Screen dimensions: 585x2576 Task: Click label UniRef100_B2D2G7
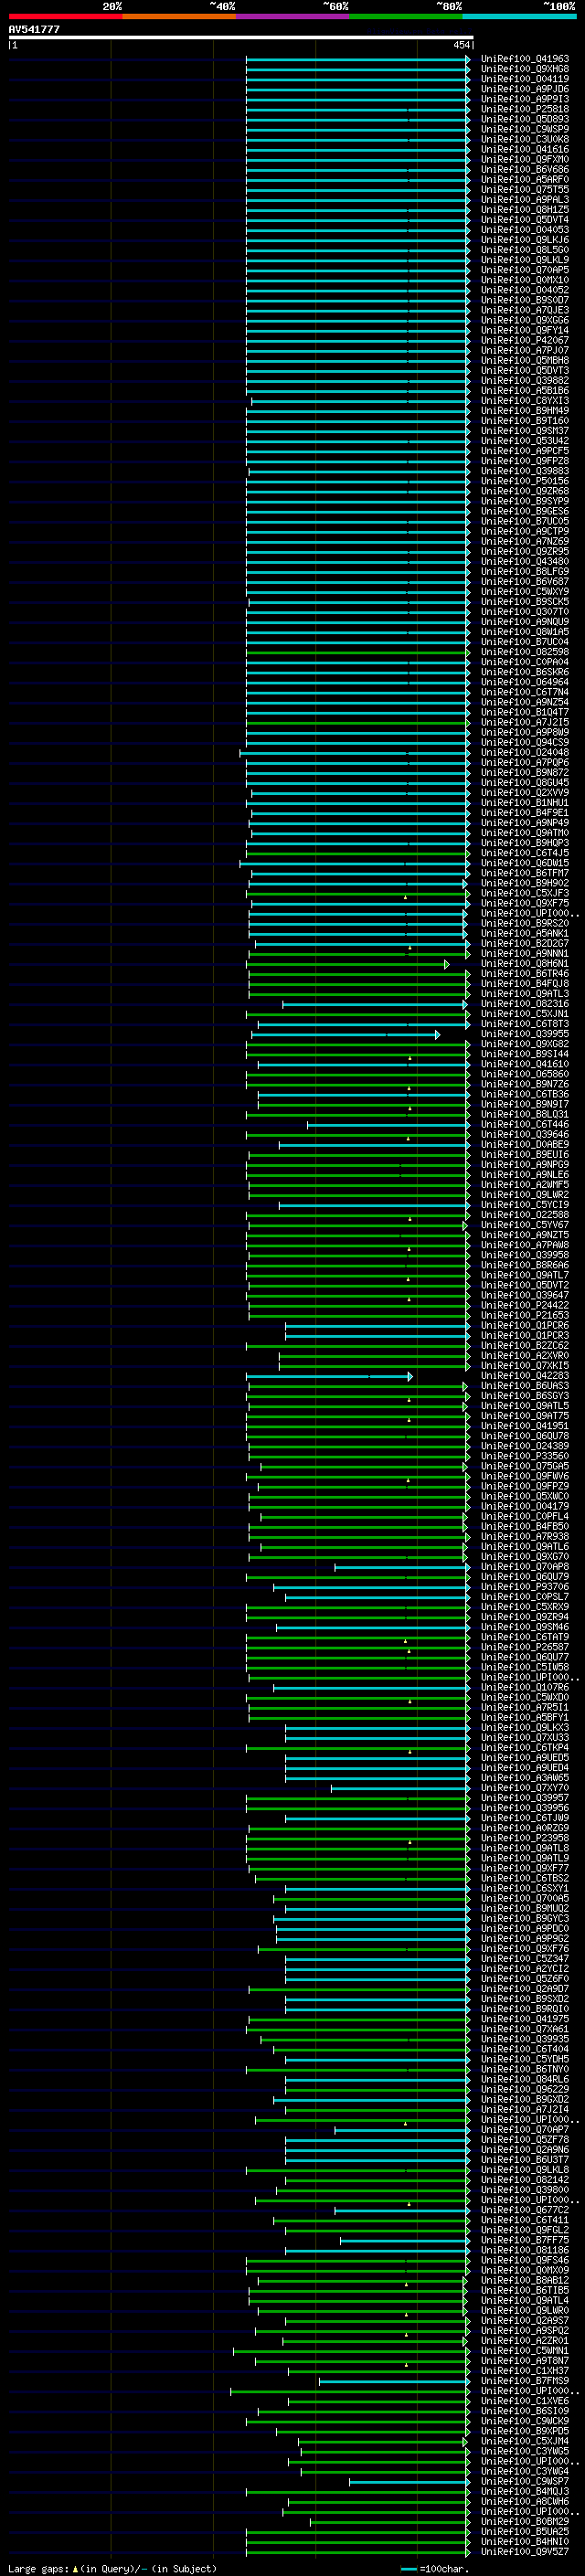524,943
